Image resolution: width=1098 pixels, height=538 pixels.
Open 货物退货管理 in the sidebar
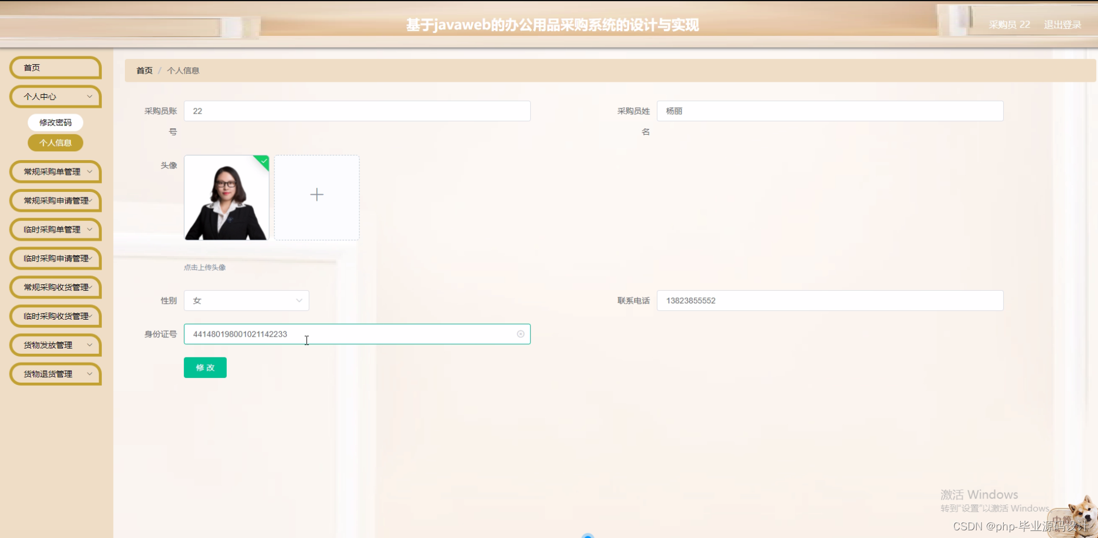55,374
